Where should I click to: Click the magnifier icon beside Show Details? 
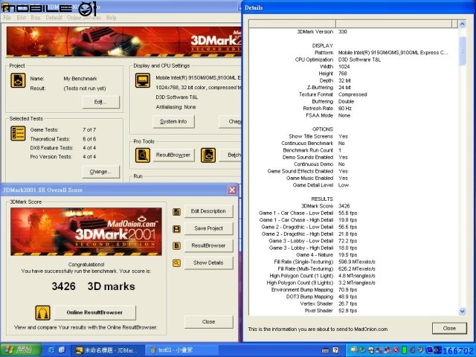pyautogui.click(x=176, y=263)
